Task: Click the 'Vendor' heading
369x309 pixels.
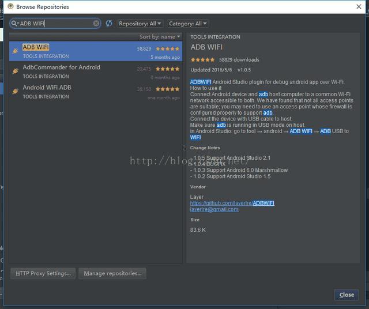Action: pyautogui.click(x=198, y=187)
